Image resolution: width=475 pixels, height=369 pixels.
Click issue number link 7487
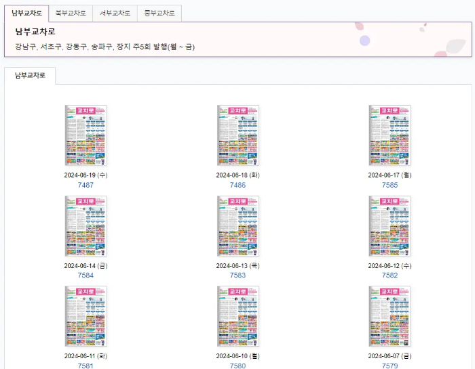tap(85, 185)
